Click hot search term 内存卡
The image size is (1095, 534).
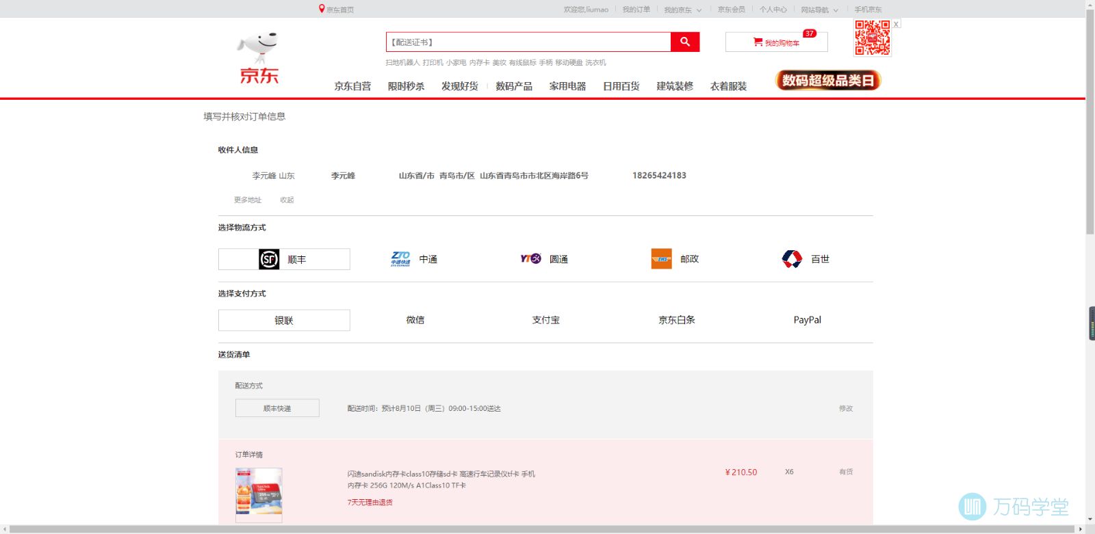click(x=479, y=62)
